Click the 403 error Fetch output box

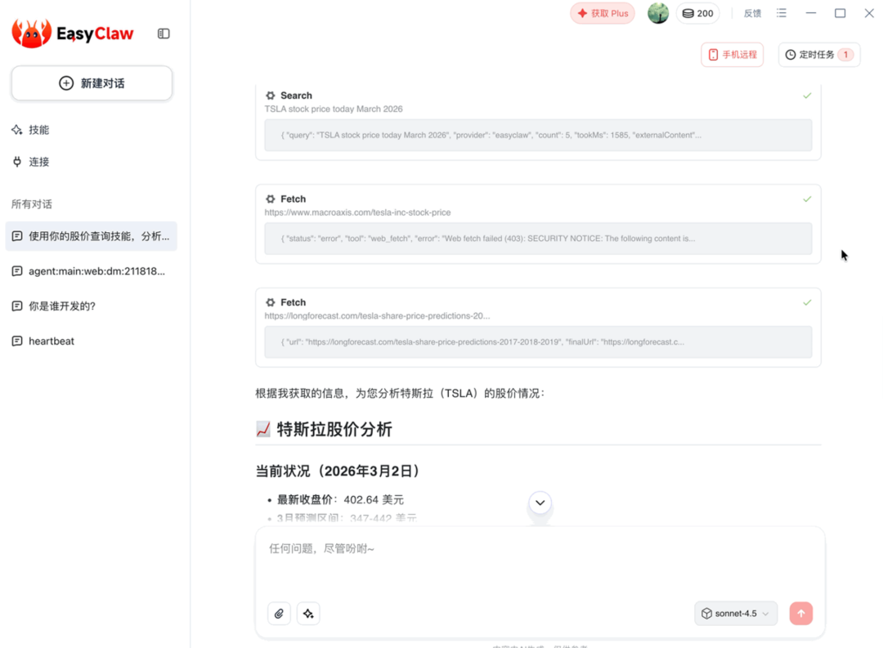click(x=538, y=239)
